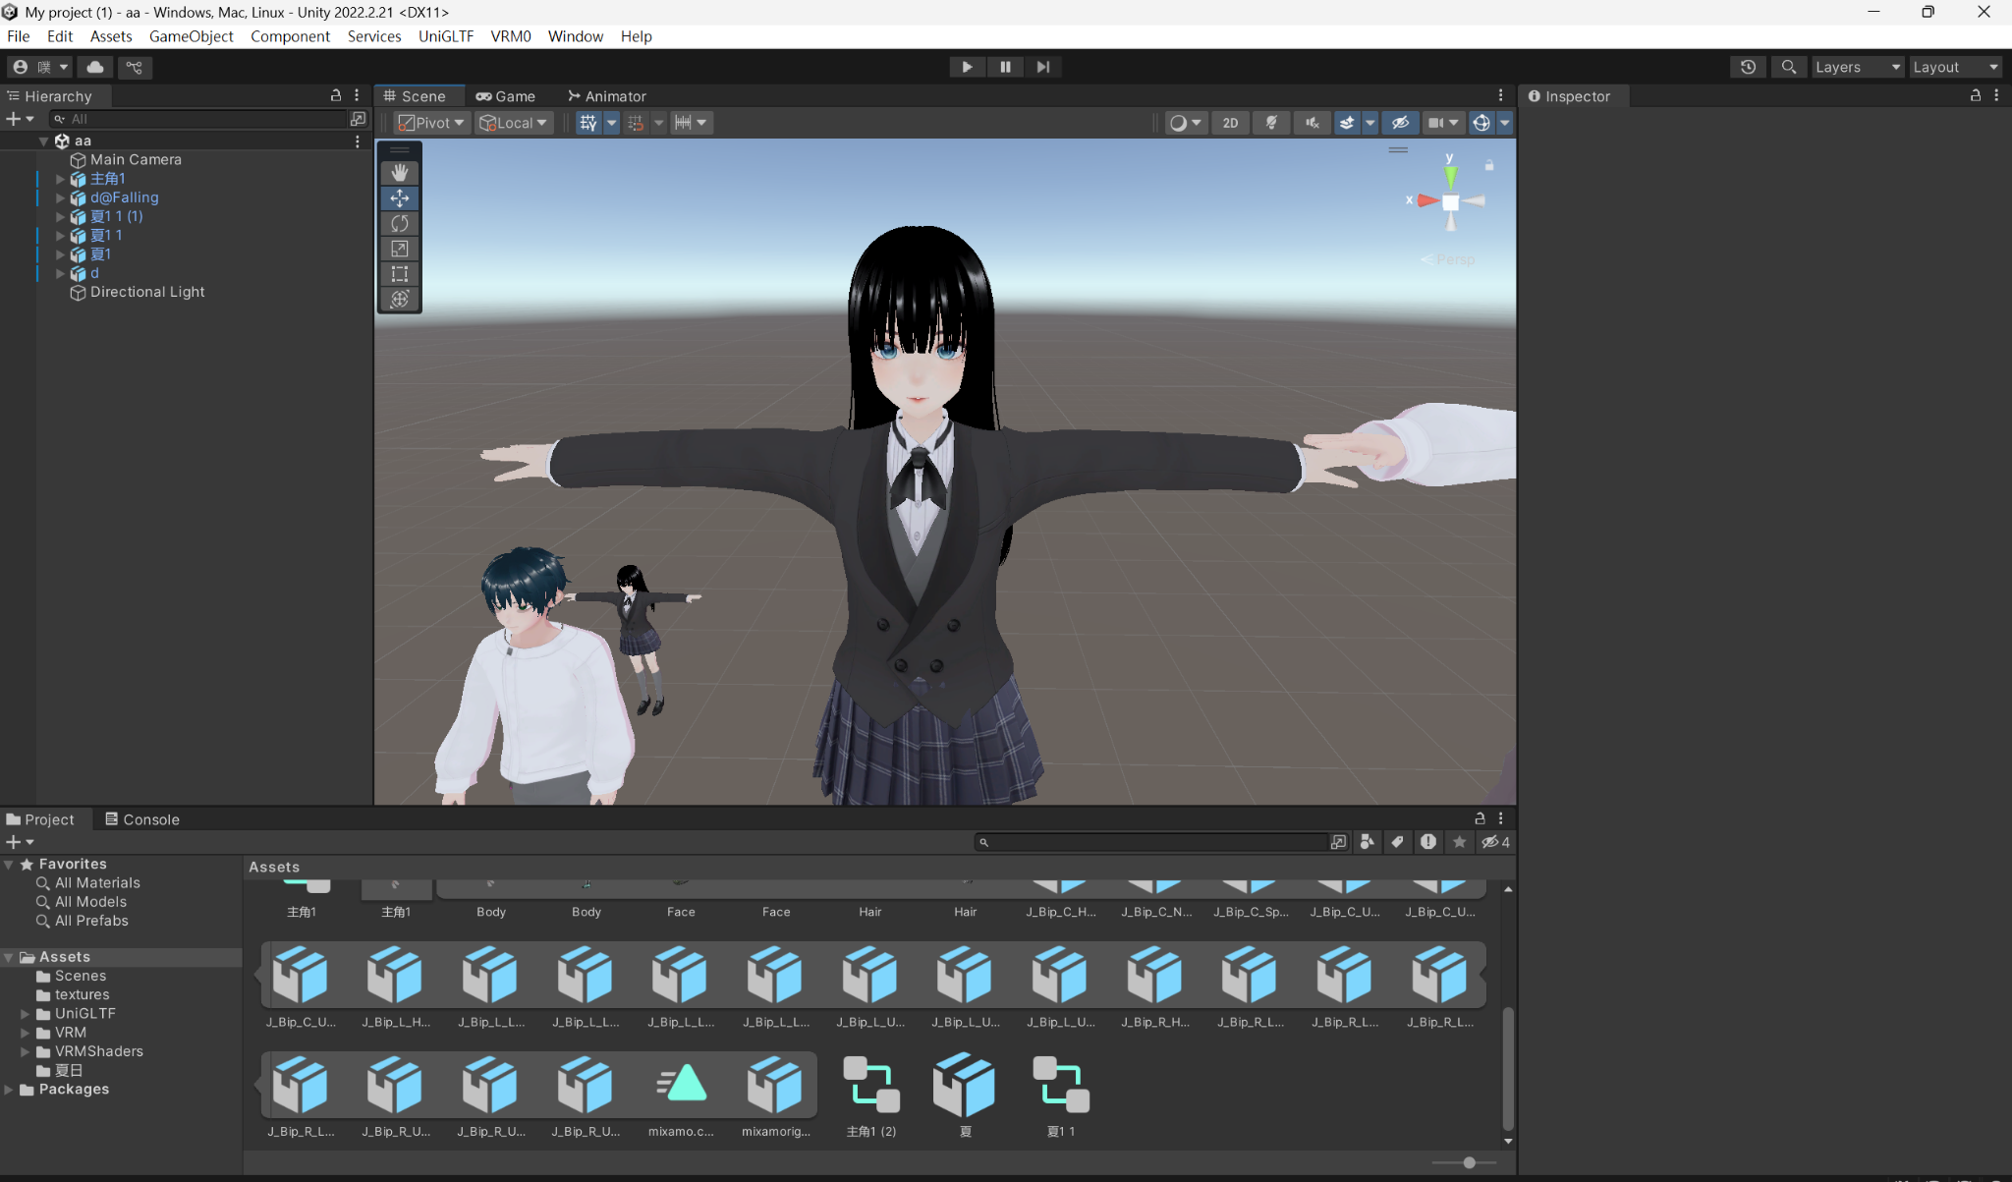
Task: Toggle scene audio mute
Action: click(x=1312, y=123)
